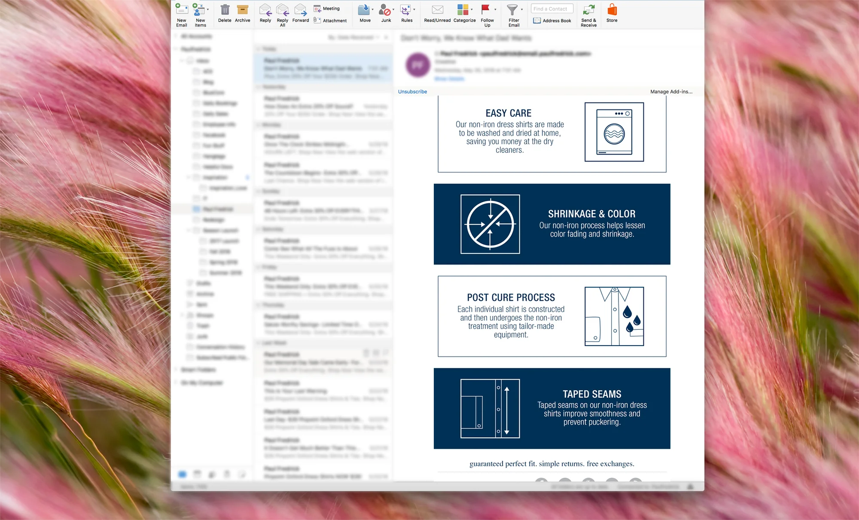Run Send & Receive sync
The width and height of the screenshot is (859, 520).
(x=588, y=15)
